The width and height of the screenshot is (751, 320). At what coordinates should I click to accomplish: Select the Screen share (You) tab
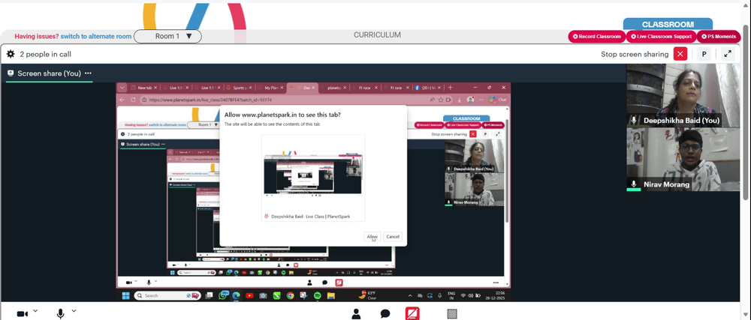click(x=49, y=73)
